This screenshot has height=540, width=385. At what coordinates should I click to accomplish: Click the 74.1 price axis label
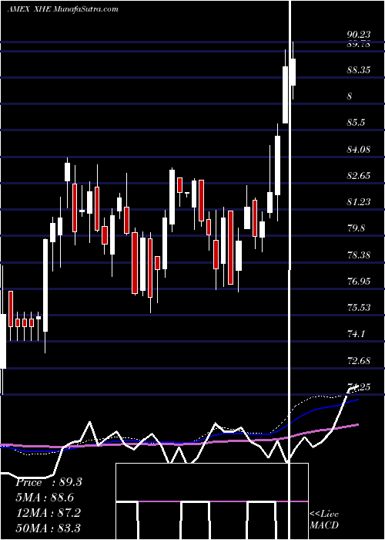tap(356, 334)
